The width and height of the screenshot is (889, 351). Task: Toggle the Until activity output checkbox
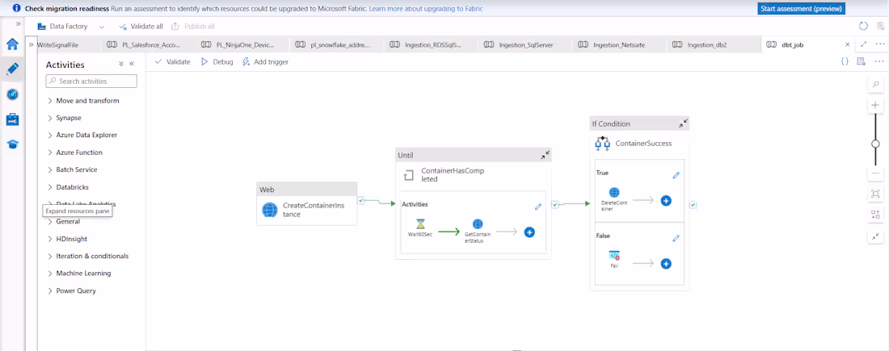click(555, 205)
